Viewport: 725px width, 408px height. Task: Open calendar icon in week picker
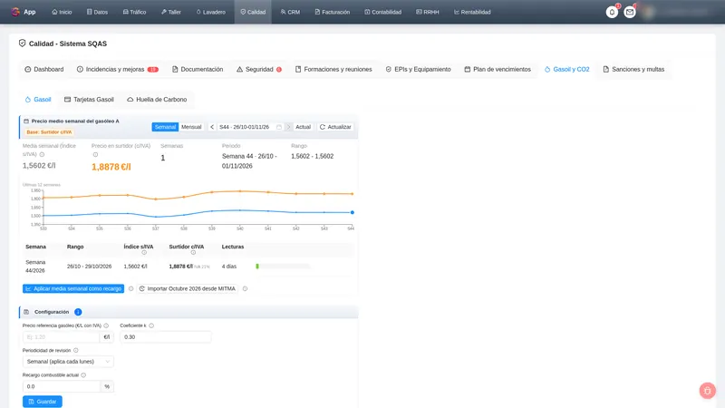(x=279, y=127)
